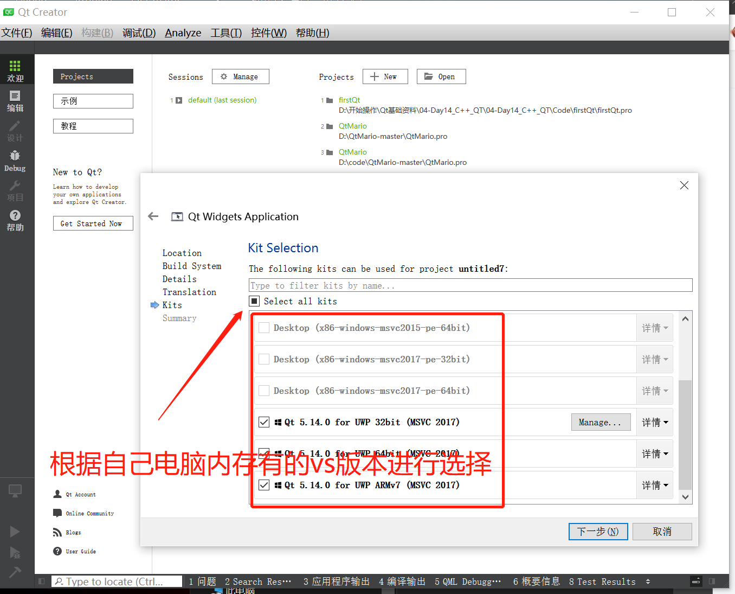Click firstQt project folder icon
This screenshot has width=735, height=594.
point(330,100)
